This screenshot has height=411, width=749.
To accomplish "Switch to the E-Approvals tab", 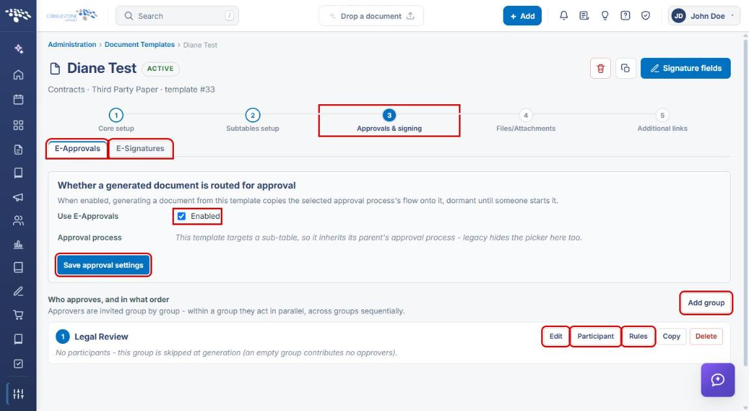I will click(78, 149).
